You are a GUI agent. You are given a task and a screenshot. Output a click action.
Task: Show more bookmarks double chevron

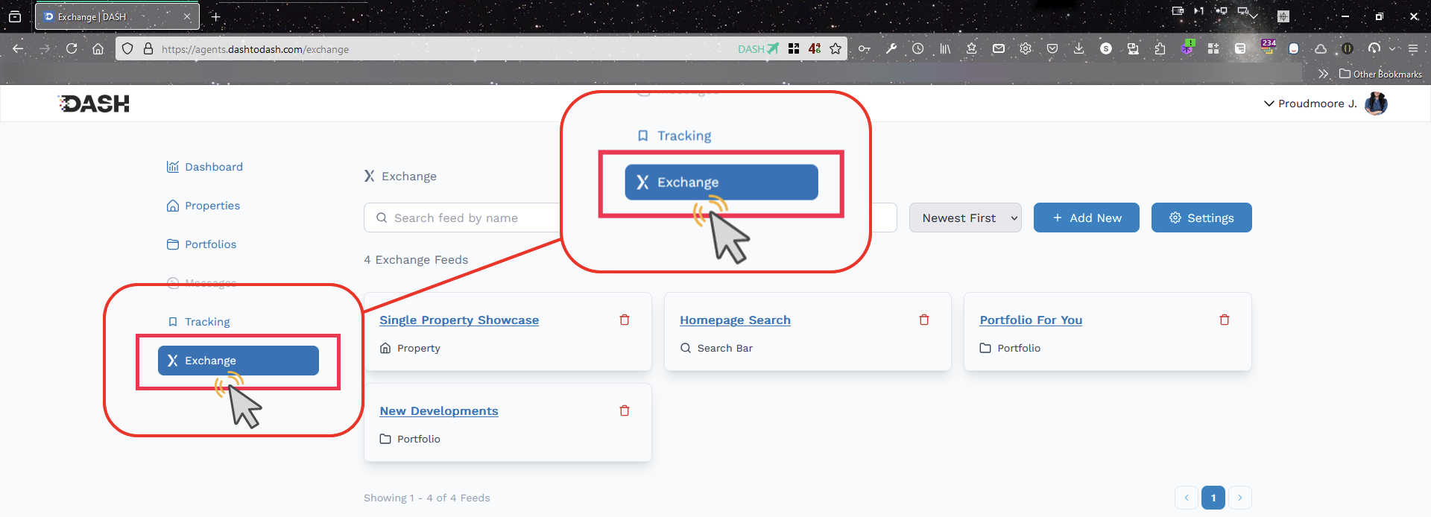coord(1324,74)
